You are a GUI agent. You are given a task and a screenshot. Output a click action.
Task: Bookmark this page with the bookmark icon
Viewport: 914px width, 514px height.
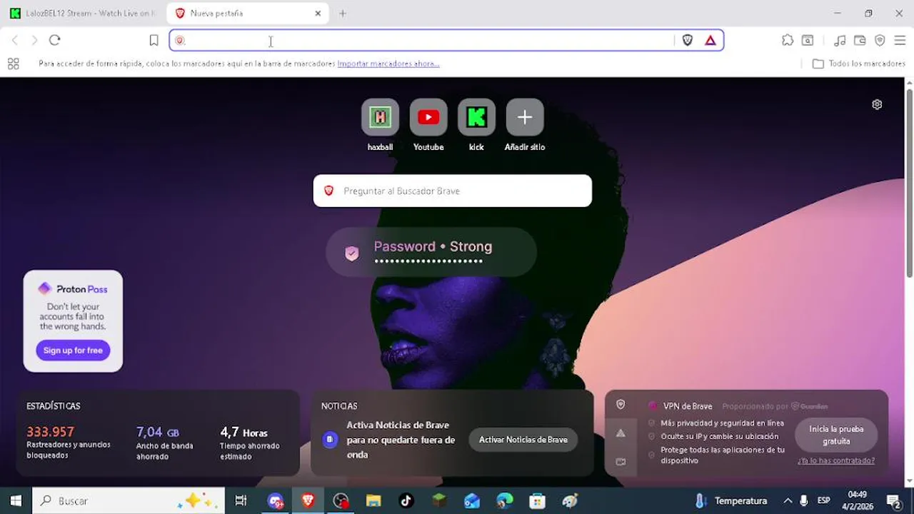(154, 40)
